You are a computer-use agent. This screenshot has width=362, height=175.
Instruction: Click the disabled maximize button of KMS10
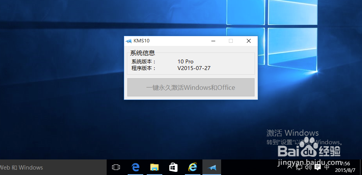click(231, 41)
